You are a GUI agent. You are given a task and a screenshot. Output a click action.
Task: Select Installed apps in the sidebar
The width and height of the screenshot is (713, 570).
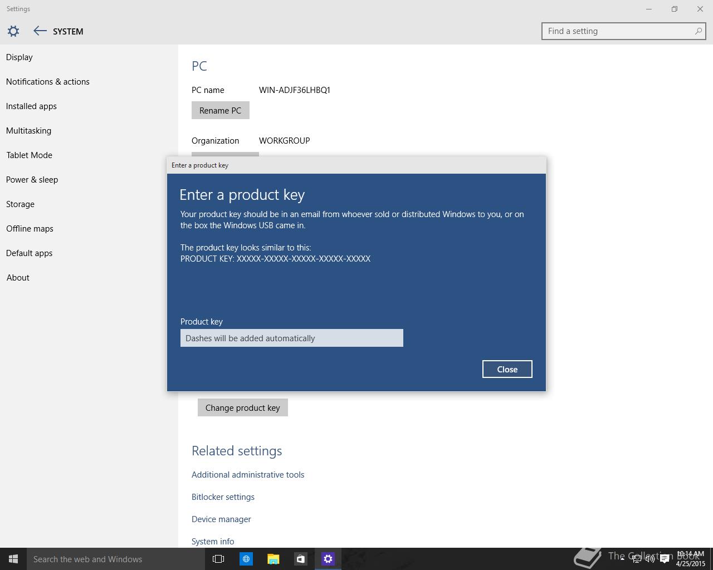point(89,106)
